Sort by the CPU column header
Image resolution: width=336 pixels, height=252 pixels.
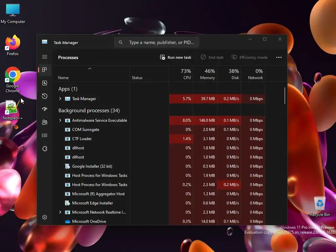pyautogui.click(x=181, y=74)
